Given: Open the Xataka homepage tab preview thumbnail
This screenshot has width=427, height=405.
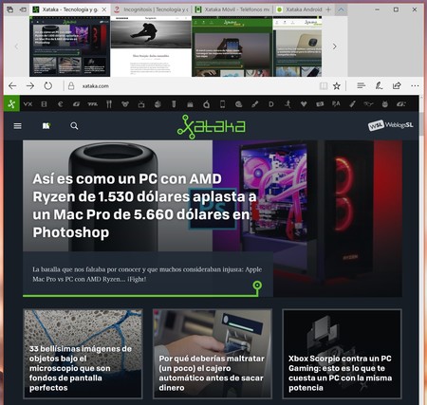Looking at the screenshot, I should [x=70, y=46].
